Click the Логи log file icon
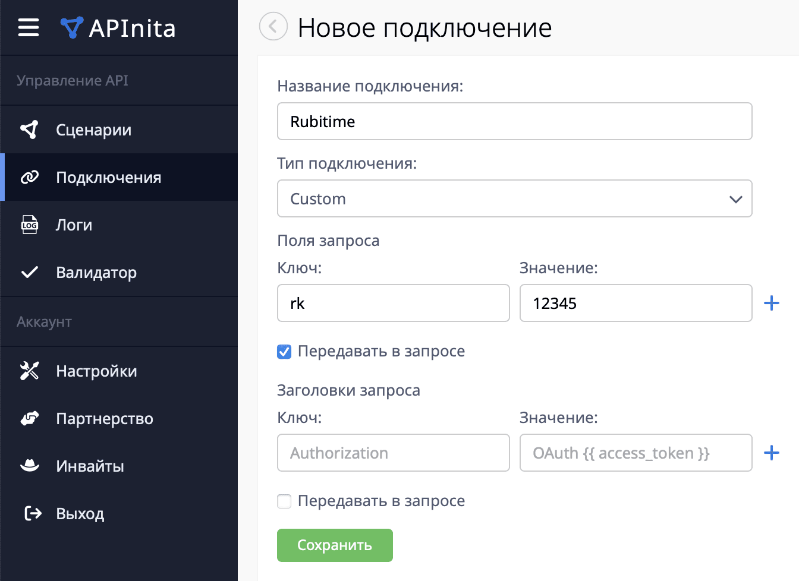 29,225
